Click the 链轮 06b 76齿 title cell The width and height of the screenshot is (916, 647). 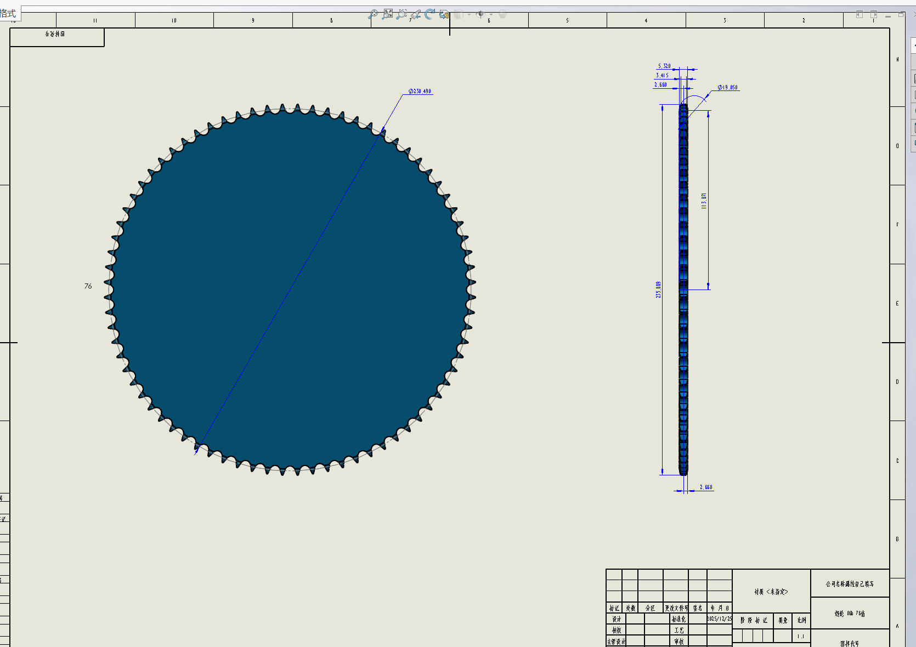(850, 613)
